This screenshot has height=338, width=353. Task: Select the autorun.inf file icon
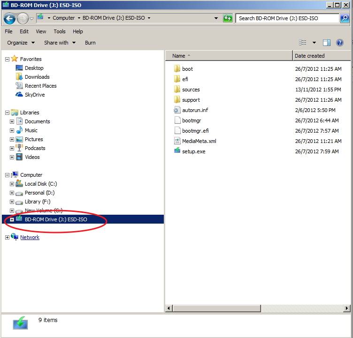coord(177,110)
